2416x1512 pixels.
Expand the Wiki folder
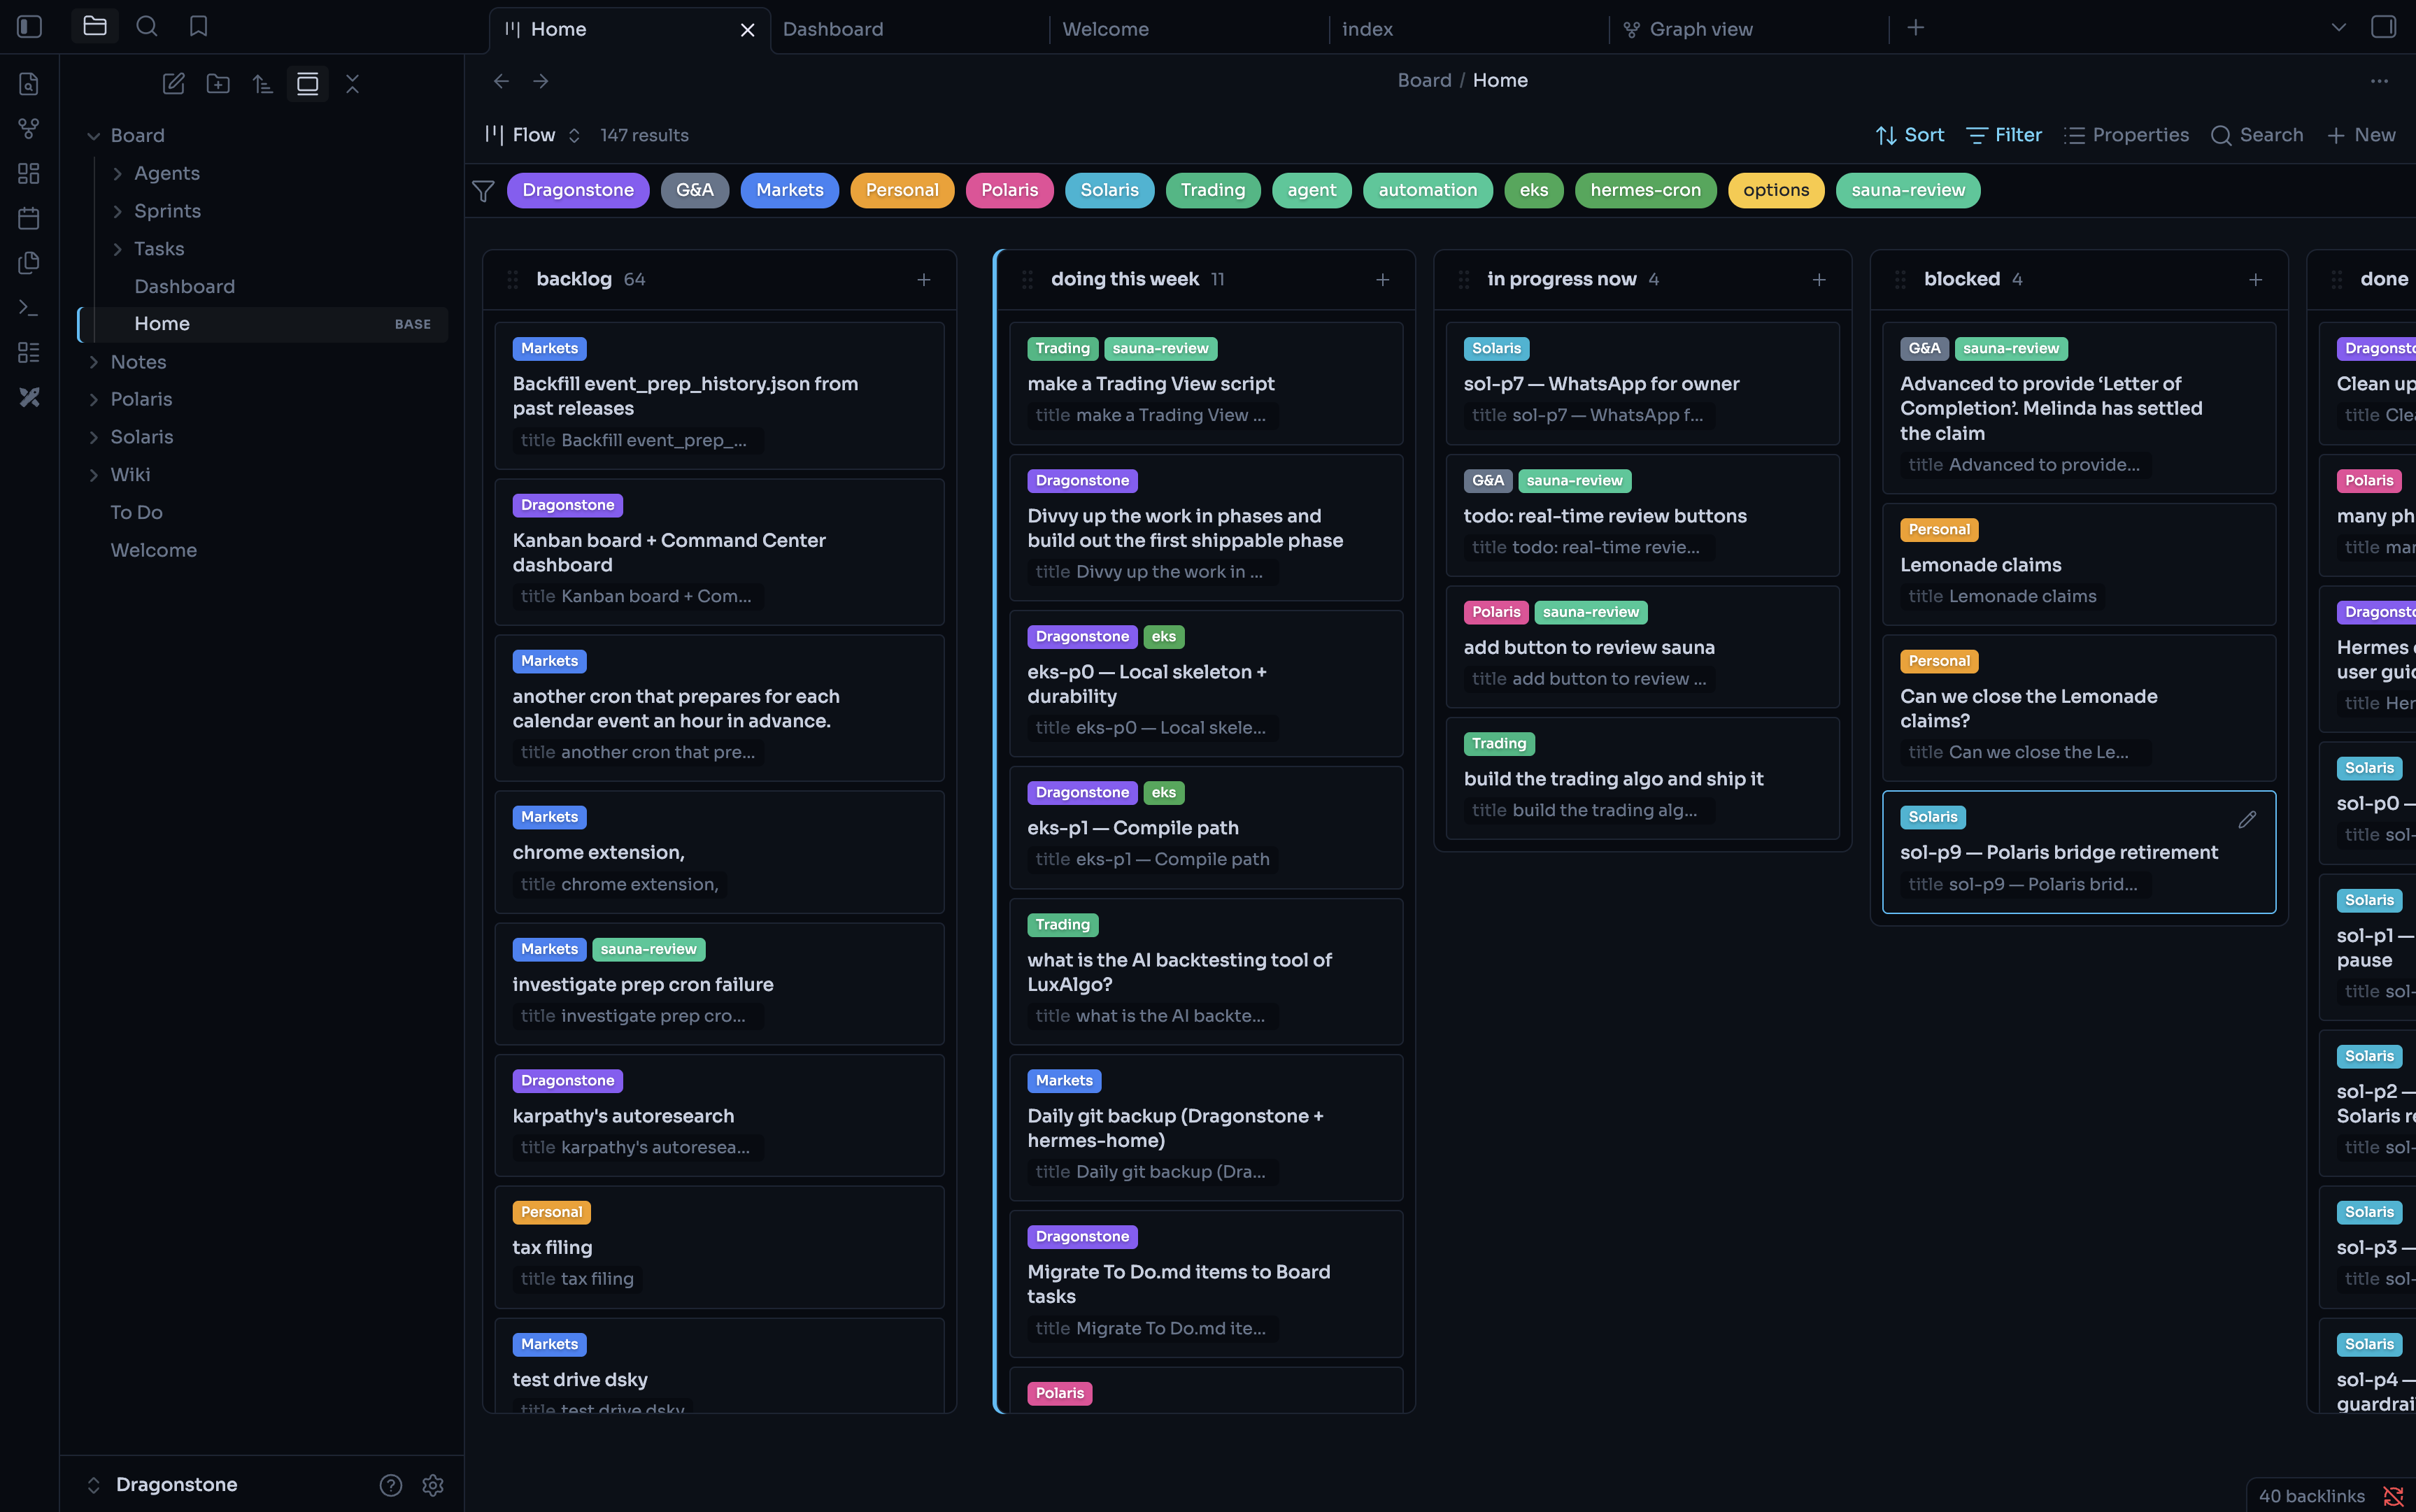[x=94, y=475]
